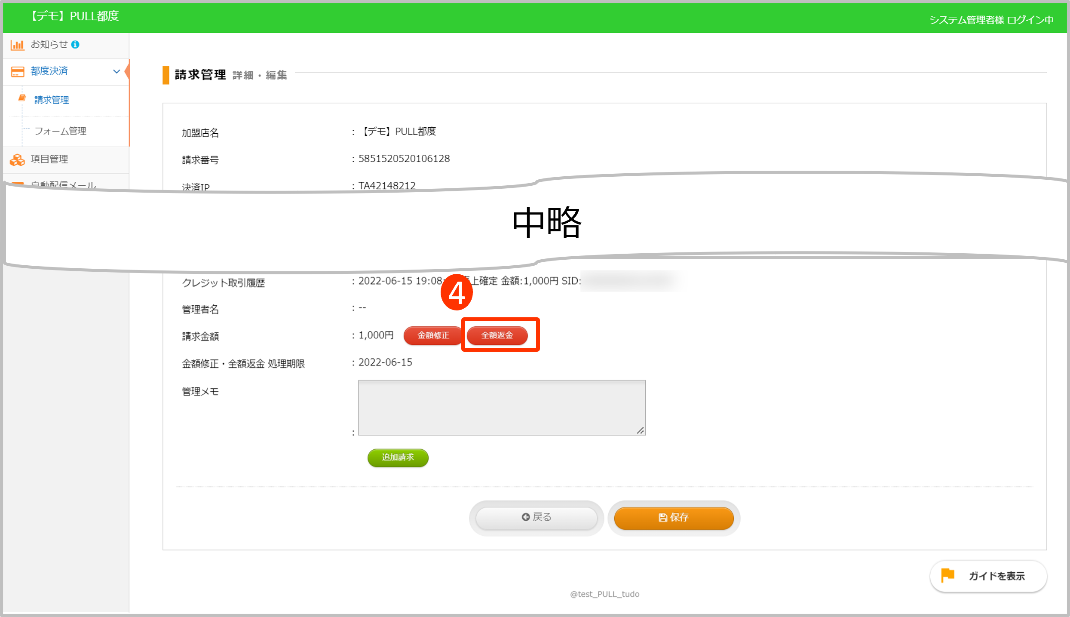
Task: Open フォーム管理 in the sidebar
Action: pyautogui.click(x=60, y=131)
